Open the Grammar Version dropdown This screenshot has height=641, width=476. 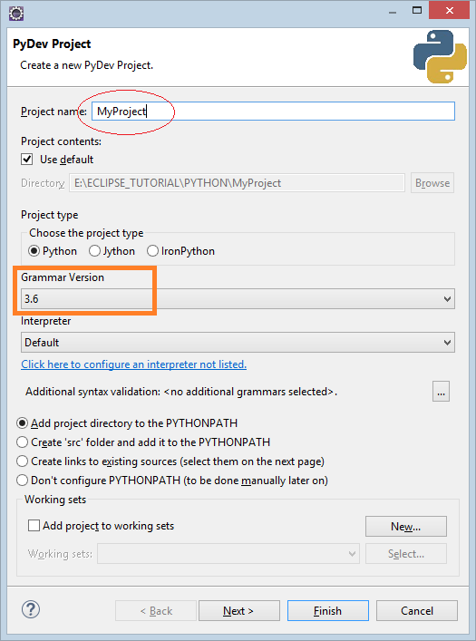(x=238, y=299)
